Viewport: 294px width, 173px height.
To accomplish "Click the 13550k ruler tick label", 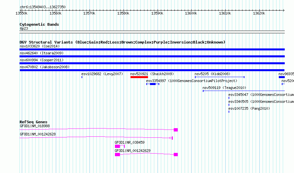I will [21, 13].
